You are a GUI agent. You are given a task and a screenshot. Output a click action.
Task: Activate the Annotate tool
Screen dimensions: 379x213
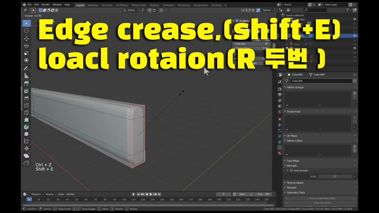coord(27,69)
